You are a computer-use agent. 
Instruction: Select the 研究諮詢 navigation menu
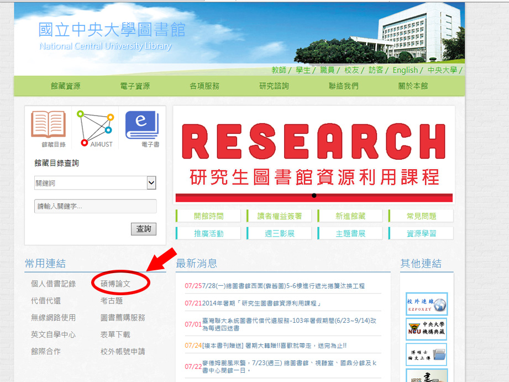click(274, 86)
